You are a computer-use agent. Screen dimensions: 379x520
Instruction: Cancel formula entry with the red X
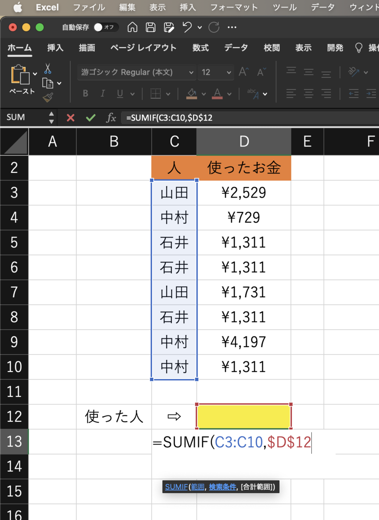point(71,117)
